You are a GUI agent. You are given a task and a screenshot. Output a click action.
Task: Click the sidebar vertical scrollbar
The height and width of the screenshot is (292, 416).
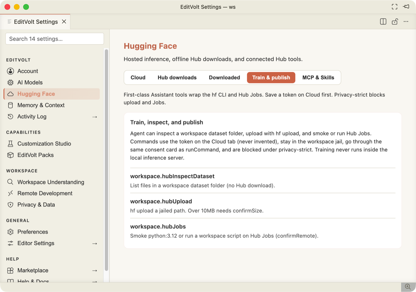[106, 160]
